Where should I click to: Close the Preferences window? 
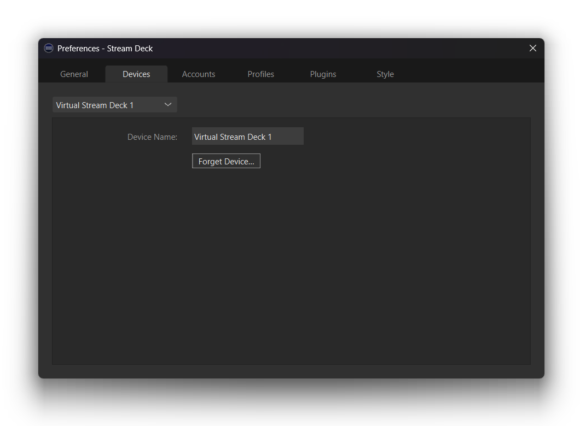(x=532, y=49)
